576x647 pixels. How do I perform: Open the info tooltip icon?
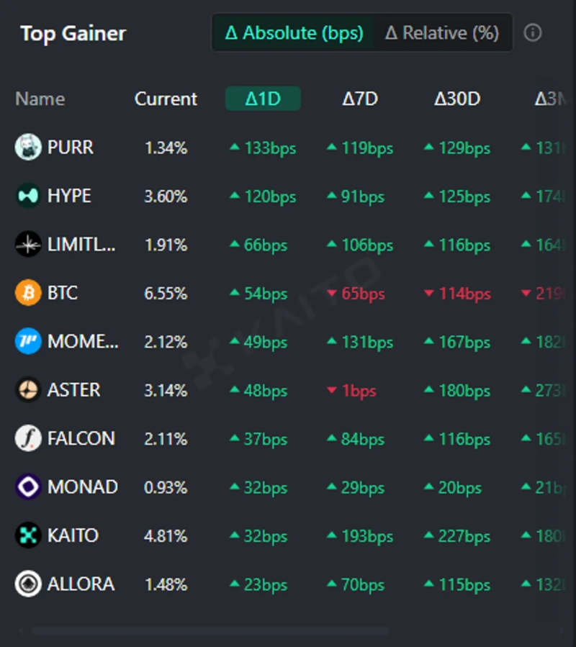pyautogui.click(x=533, y=33)
